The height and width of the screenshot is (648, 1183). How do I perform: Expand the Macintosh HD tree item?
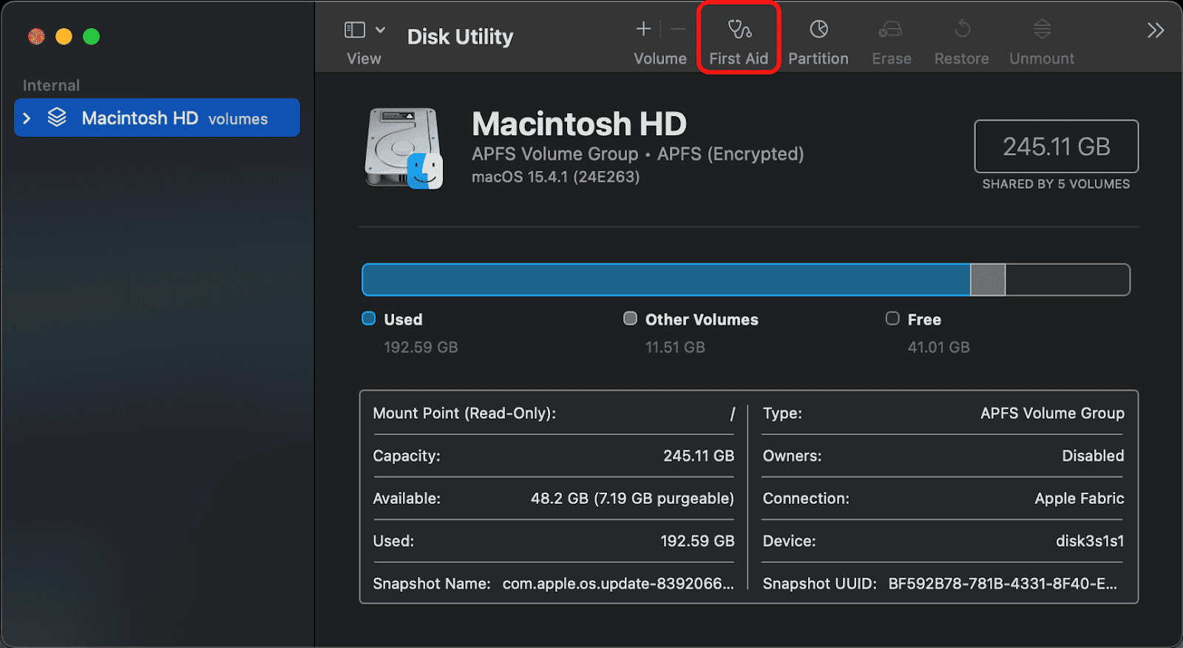coord(27,118)
